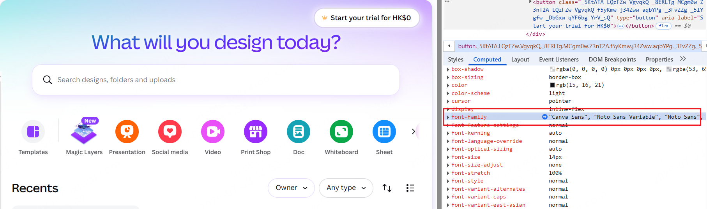Click the font-variant-alternates property name
Screen dimensions: 707x209
pos(488,189)
